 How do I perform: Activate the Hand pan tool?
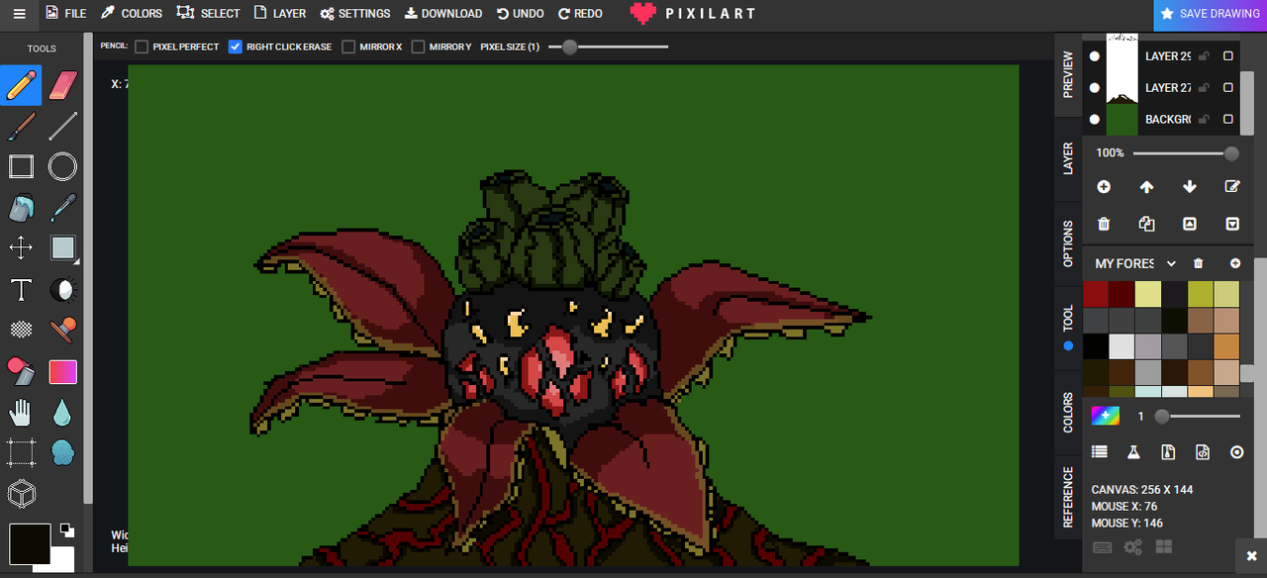click(21, 412)
